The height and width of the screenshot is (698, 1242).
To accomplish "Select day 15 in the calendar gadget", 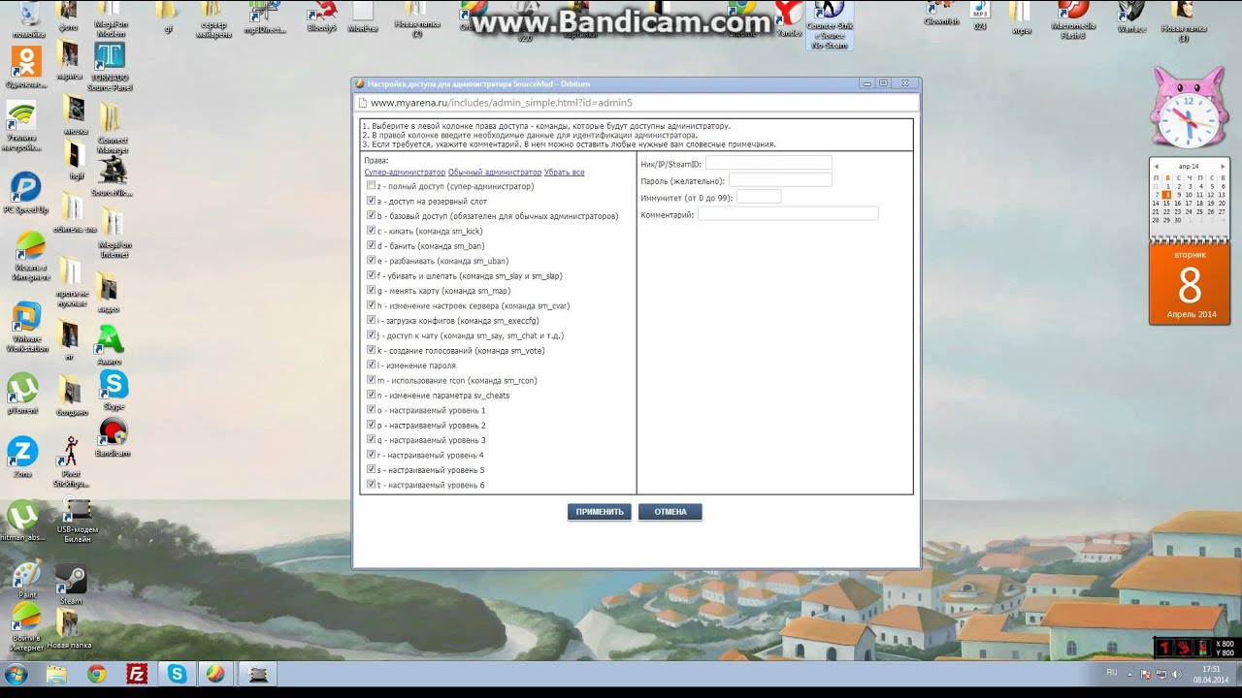I will (x=1166, y=204).
